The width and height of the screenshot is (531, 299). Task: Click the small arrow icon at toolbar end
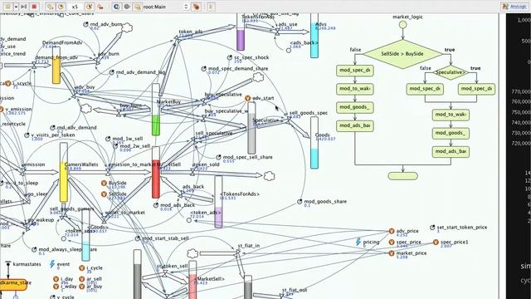coord(211,7)
